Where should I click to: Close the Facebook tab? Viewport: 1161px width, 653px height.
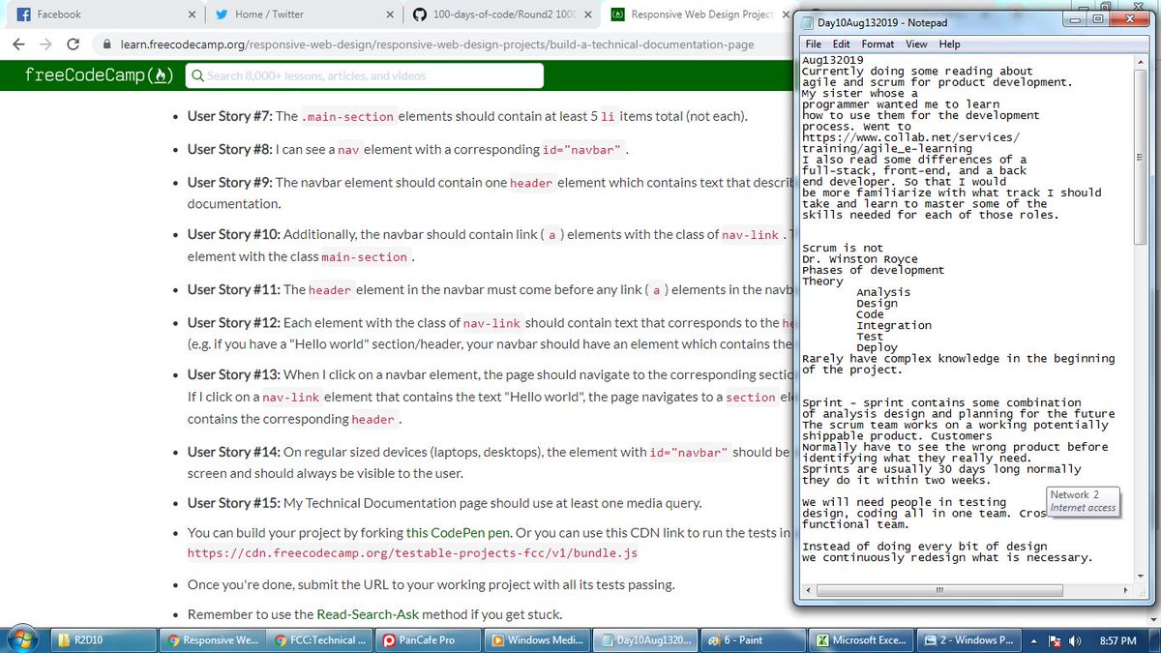click(193, 15)
